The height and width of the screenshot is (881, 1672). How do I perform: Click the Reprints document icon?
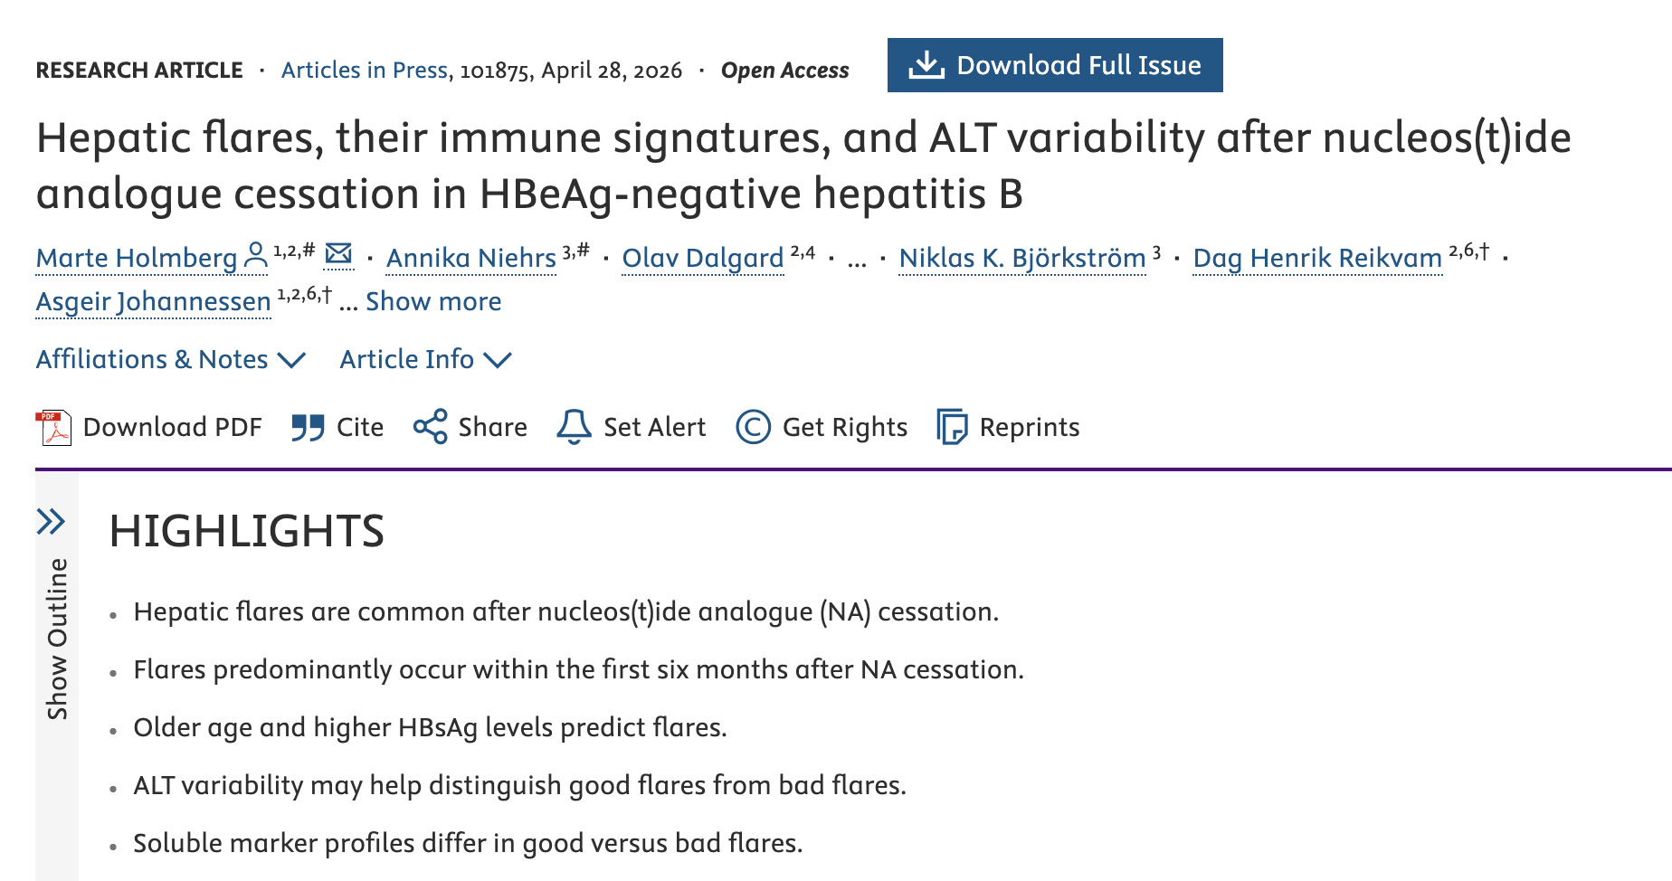(x=952, y=427)
